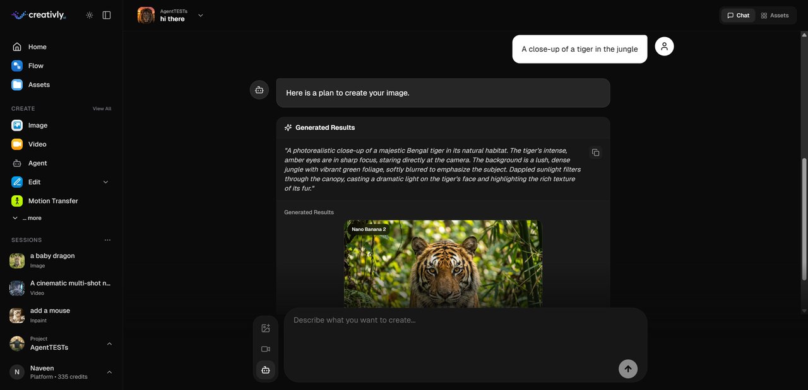The image size is (808, 390).
Task: Expand the '... more' sidebar items
Action: click(x=27, y=218)
